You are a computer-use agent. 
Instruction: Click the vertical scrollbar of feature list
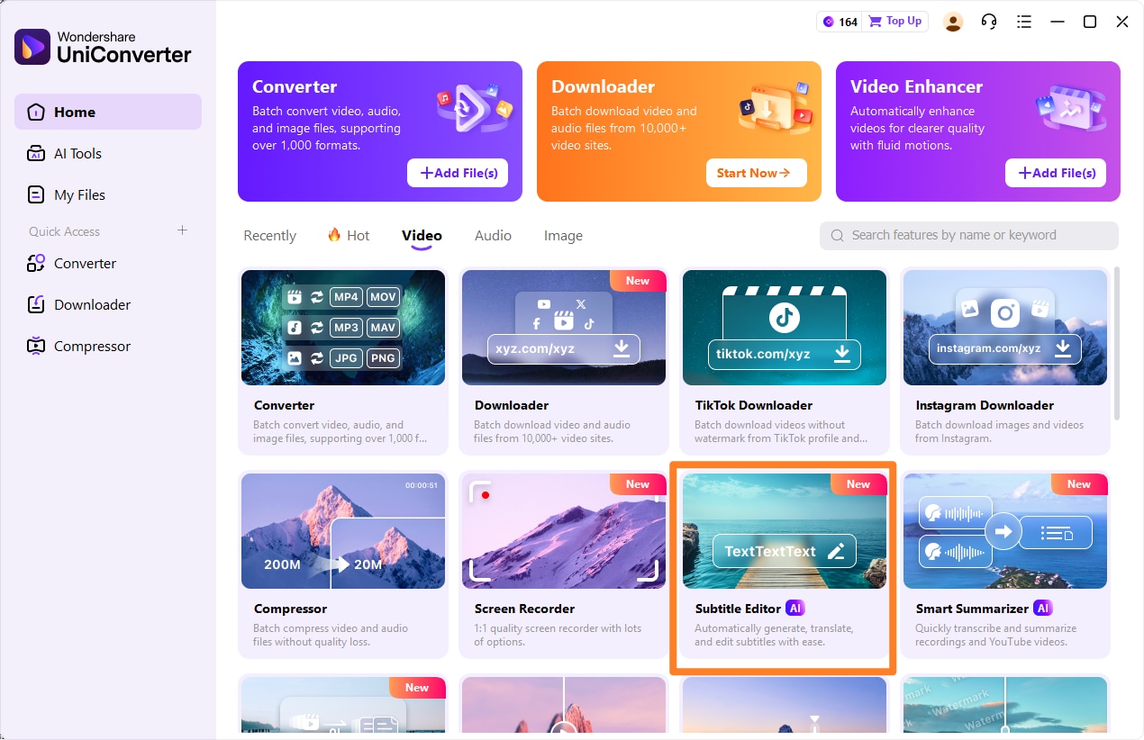(x=1117, y=342)
